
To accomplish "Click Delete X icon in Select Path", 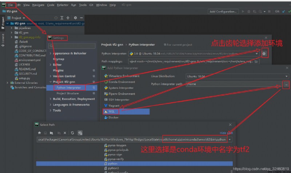I will coord(65,133).
